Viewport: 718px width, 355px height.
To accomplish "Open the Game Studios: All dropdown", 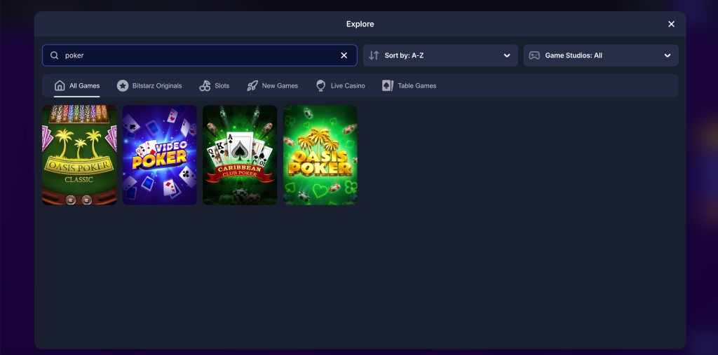I will 601,55.
